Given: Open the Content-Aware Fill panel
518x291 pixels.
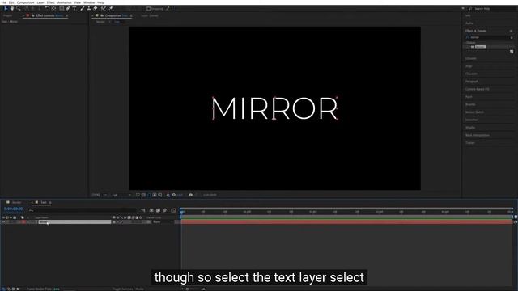Looking at the screenshot, I should 477,89.
